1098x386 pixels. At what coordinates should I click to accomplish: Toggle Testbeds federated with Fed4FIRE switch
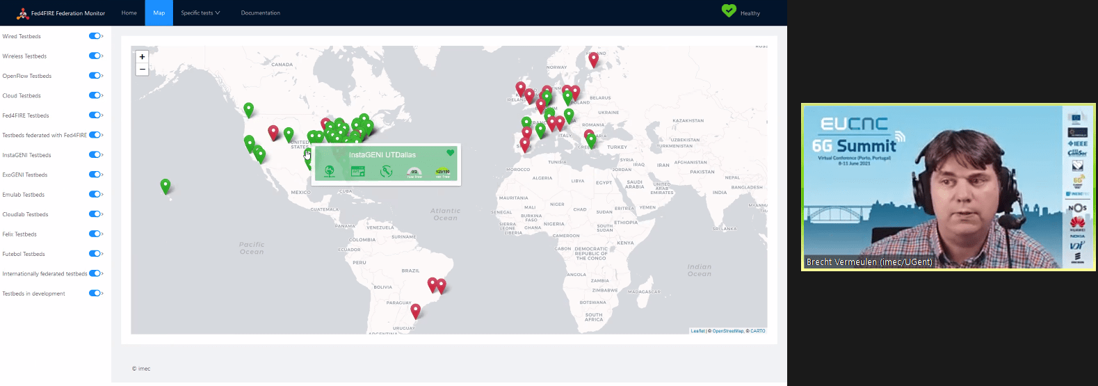(x=95, y=135)
